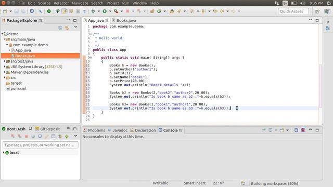Go to last edit location icon
This screenshot has height=187, width=333.
click(215, 11)
